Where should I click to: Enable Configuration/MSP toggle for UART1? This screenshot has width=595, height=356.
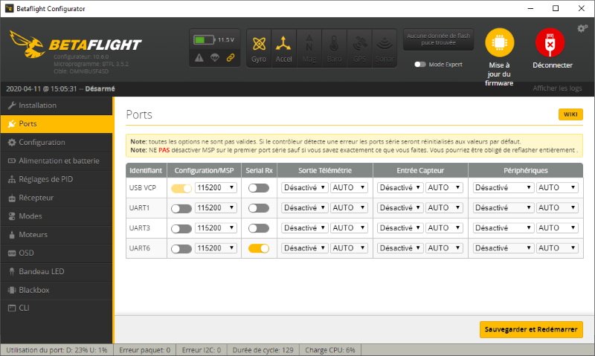click(181, 208)
